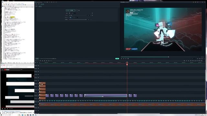Lock the orange audio track
This screenshot has height=116, width=207.
(x=37, y=105)
